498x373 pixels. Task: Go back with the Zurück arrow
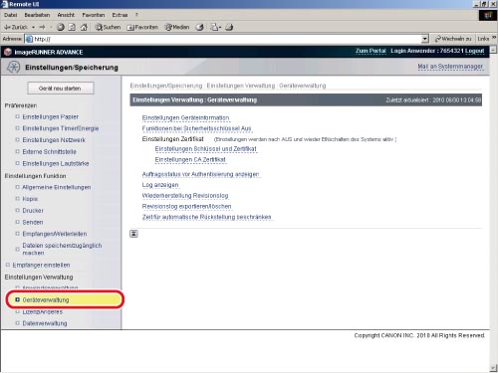pos(15,27)
